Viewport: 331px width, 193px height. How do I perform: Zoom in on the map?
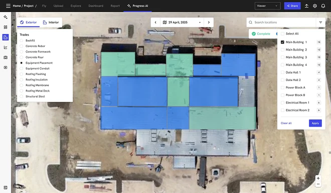(318, 178)
